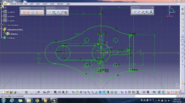Open the File menu
This screenshot has width=185, height=103.
pyautogui.click(x=26, y=4)
